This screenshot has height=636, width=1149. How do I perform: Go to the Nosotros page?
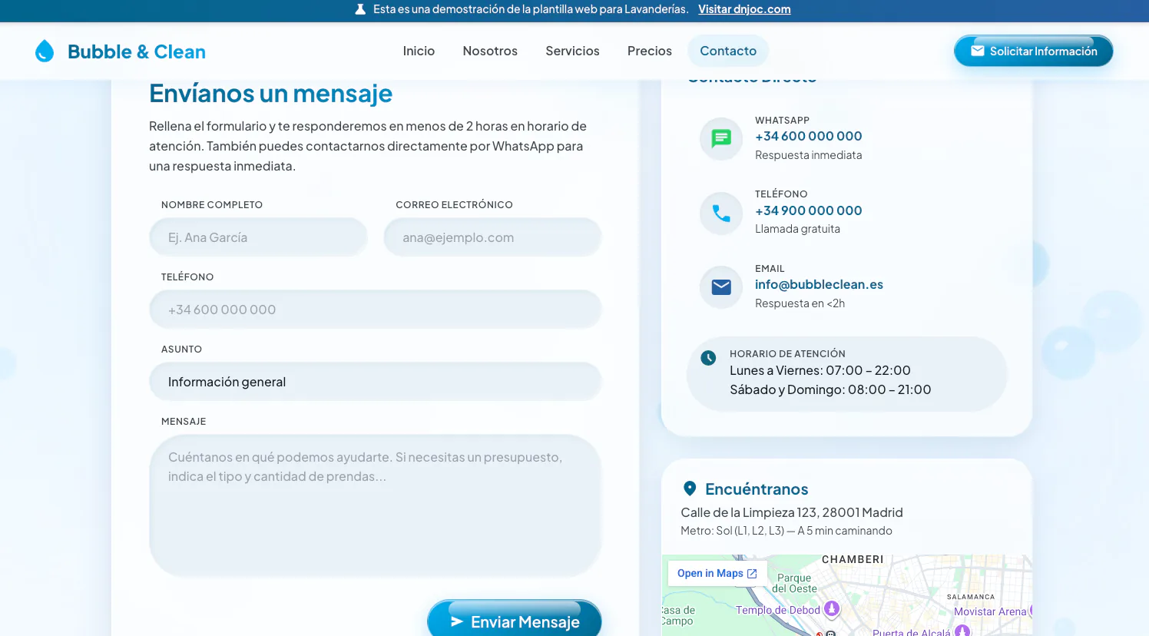[490, 51]
